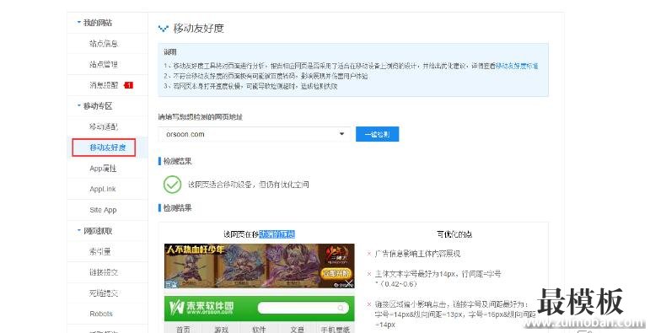The width and height of the screenshot is (650, 333).
Task: Click the 说明 heading in the info box
Action: [x=169, y=52]
